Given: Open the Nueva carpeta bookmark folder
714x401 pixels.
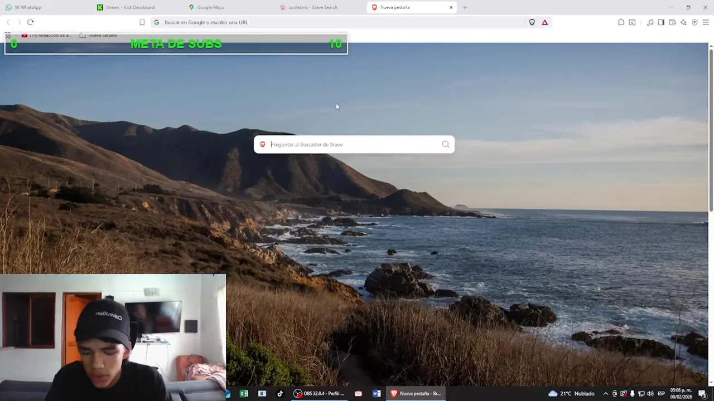Looking at the screenshot, I should [x=98, y=35].
